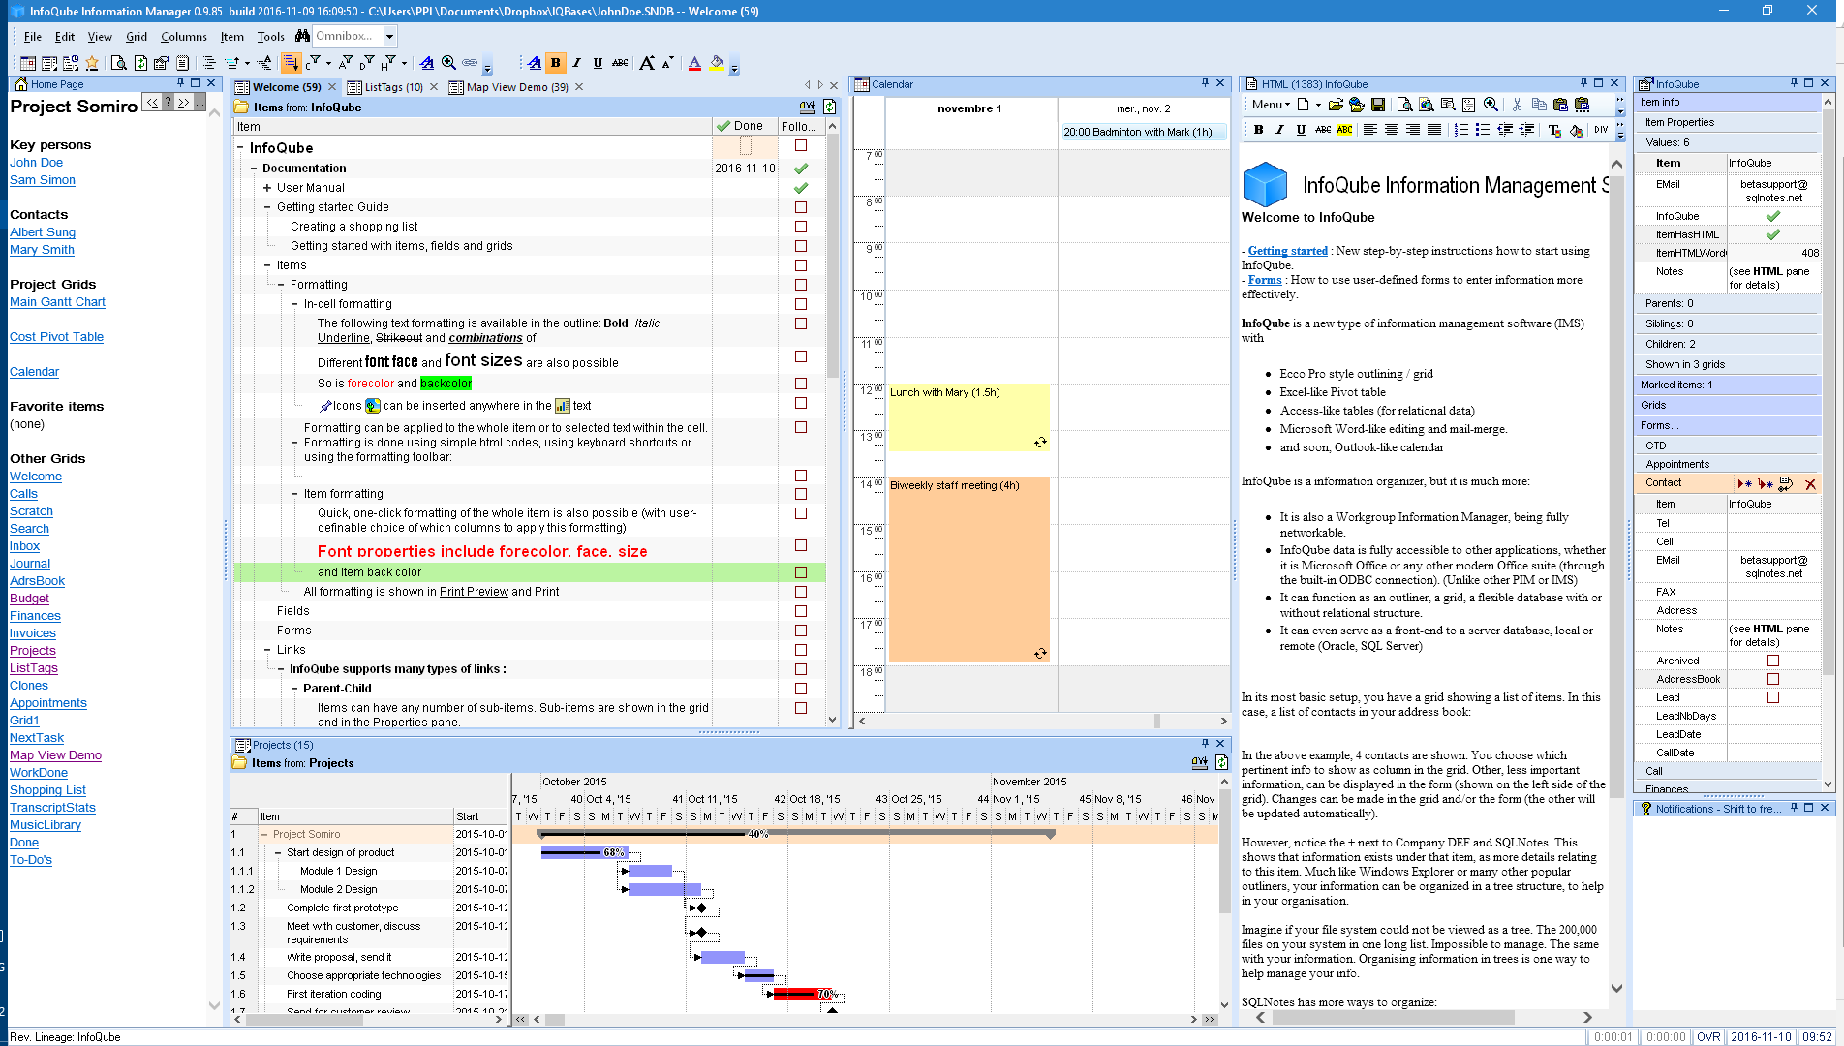Viewport: 1844px width, 1046px height.
Task: Collapse the Project Somiro row in Projects grid
Action: tap(263, 835)
